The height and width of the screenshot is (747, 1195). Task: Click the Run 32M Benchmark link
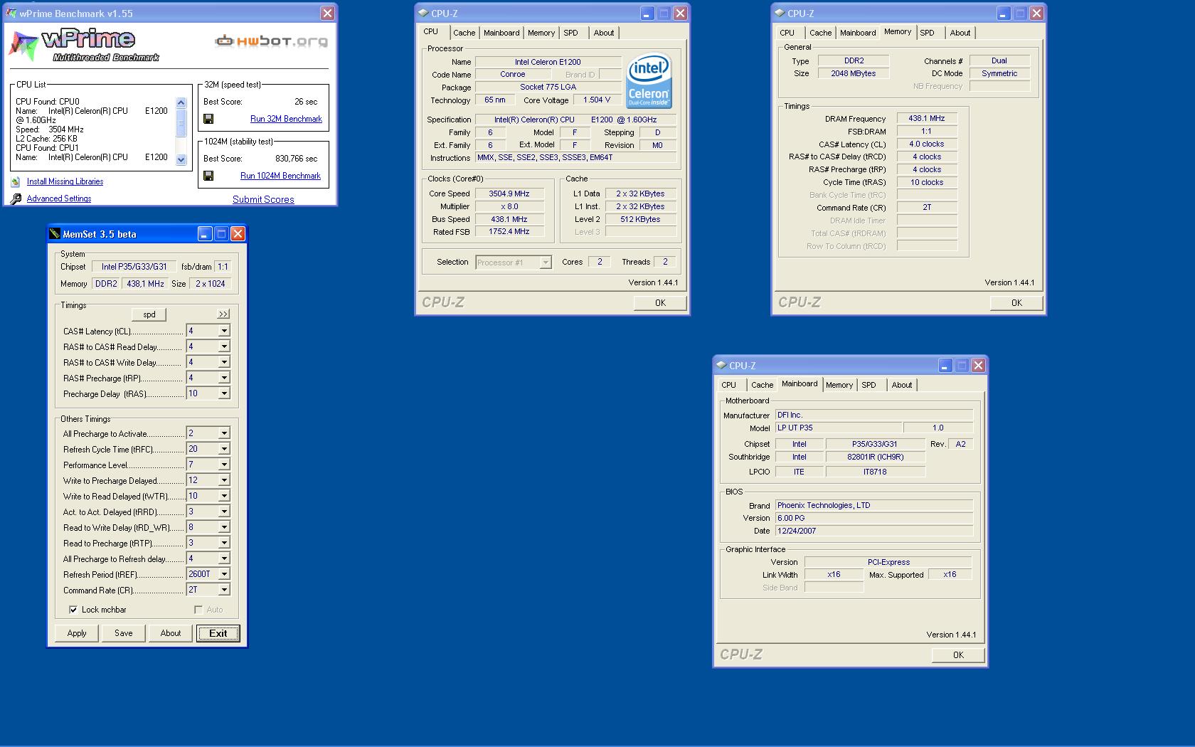286,119
